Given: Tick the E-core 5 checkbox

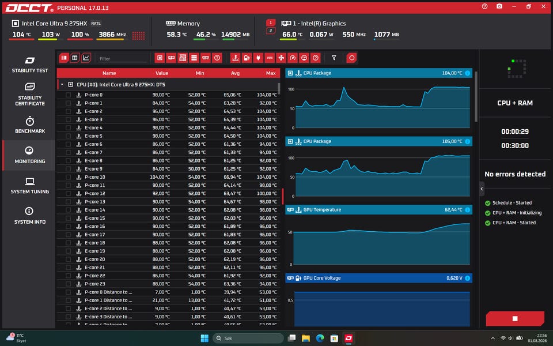Looking at the screenshot, I should tap(68, 136).
